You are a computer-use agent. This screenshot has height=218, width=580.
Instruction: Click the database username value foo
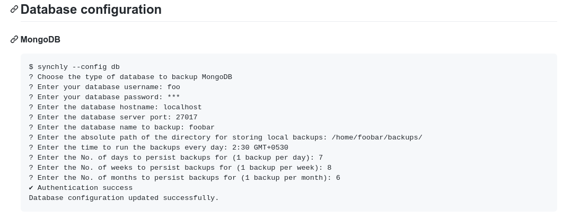coord(173,87)
